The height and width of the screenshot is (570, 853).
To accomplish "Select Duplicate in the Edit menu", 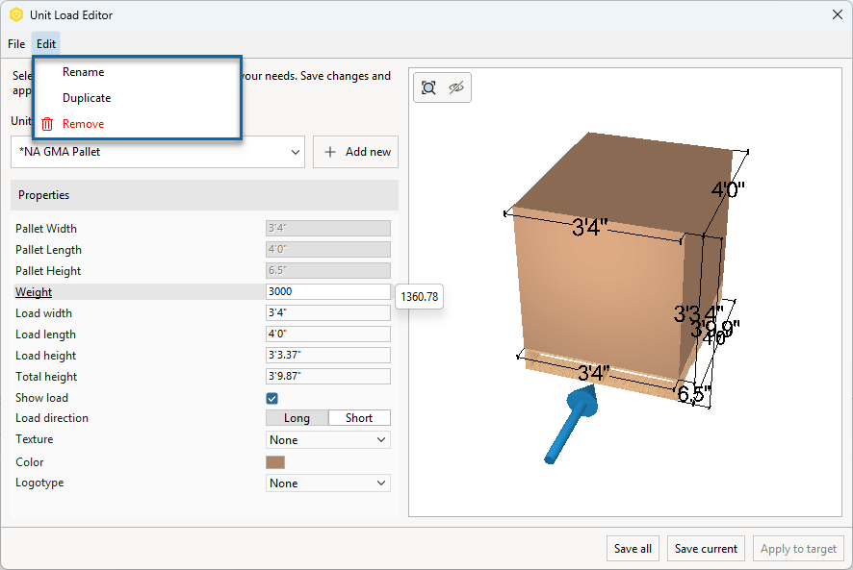I will click(87, 98).
